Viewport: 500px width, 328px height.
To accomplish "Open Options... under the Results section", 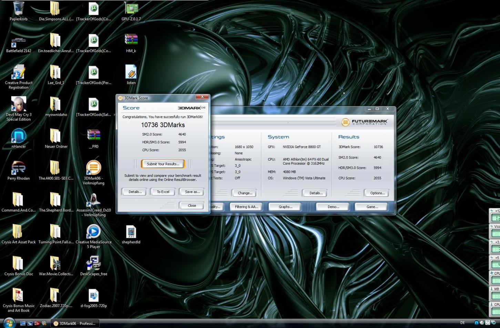I will (x=377, y=193).
